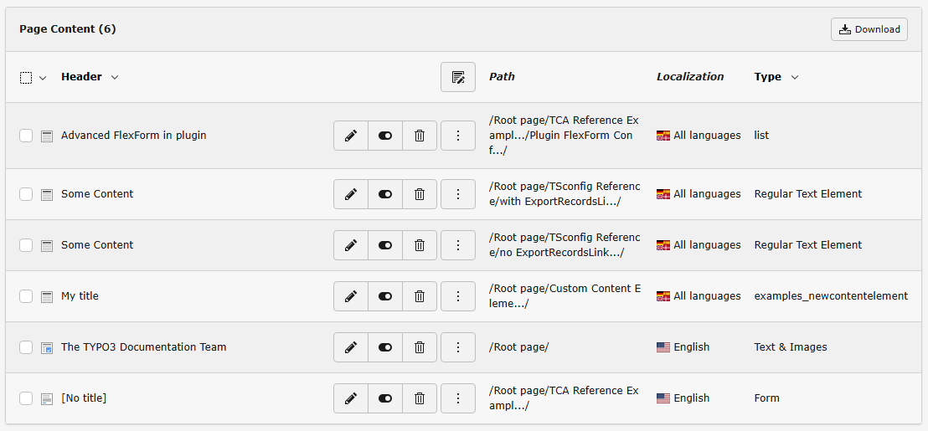Open more actions for Some Content 'with ExportRecordsLi'

(458, 194)
